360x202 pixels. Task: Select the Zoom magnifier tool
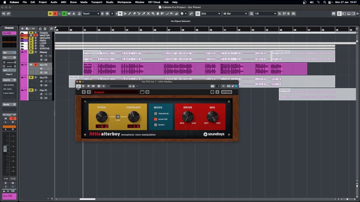point(153,13)
